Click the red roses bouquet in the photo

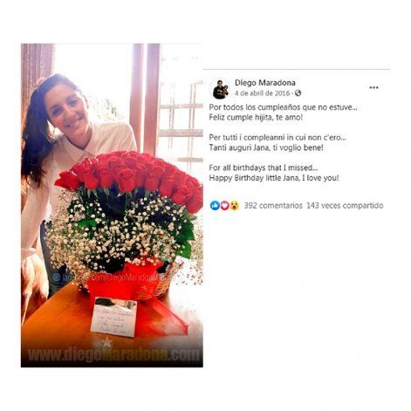pos(130,178)
